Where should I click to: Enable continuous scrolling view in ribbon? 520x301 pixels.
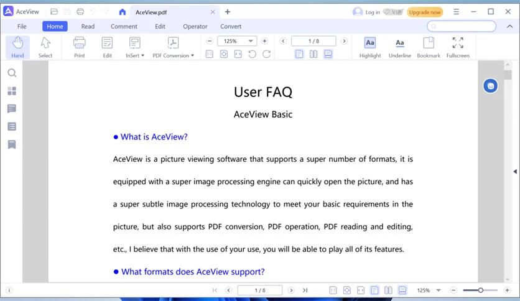click(328, 53)
